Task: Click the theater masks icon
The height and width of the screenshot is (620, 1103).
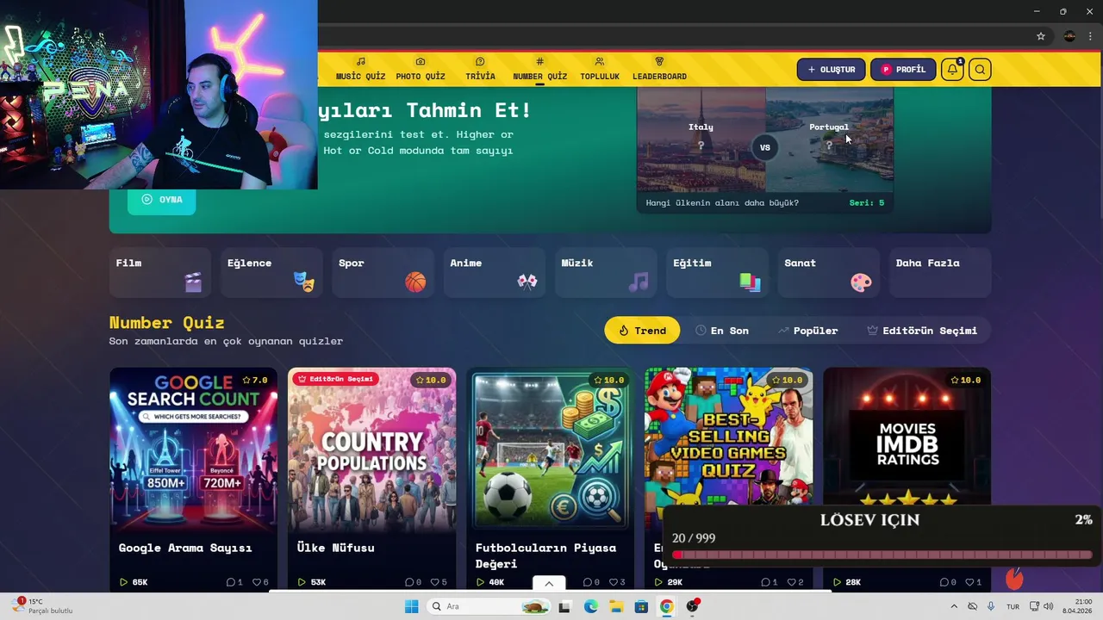Action: click(304, 282)
